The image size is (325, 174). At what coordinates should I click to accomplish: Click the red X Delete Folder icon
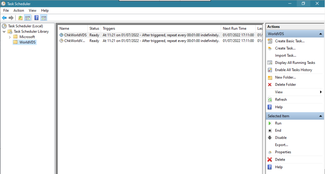(270, 85)
